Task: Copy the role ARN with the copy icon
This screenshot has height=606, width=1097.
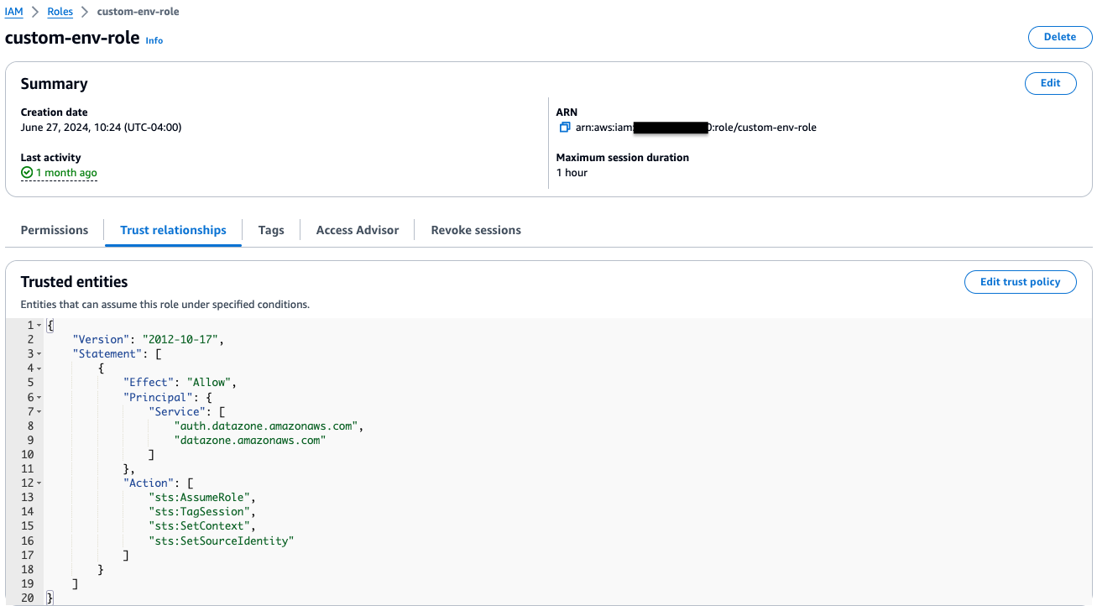Action: click(x=564, y=128)
